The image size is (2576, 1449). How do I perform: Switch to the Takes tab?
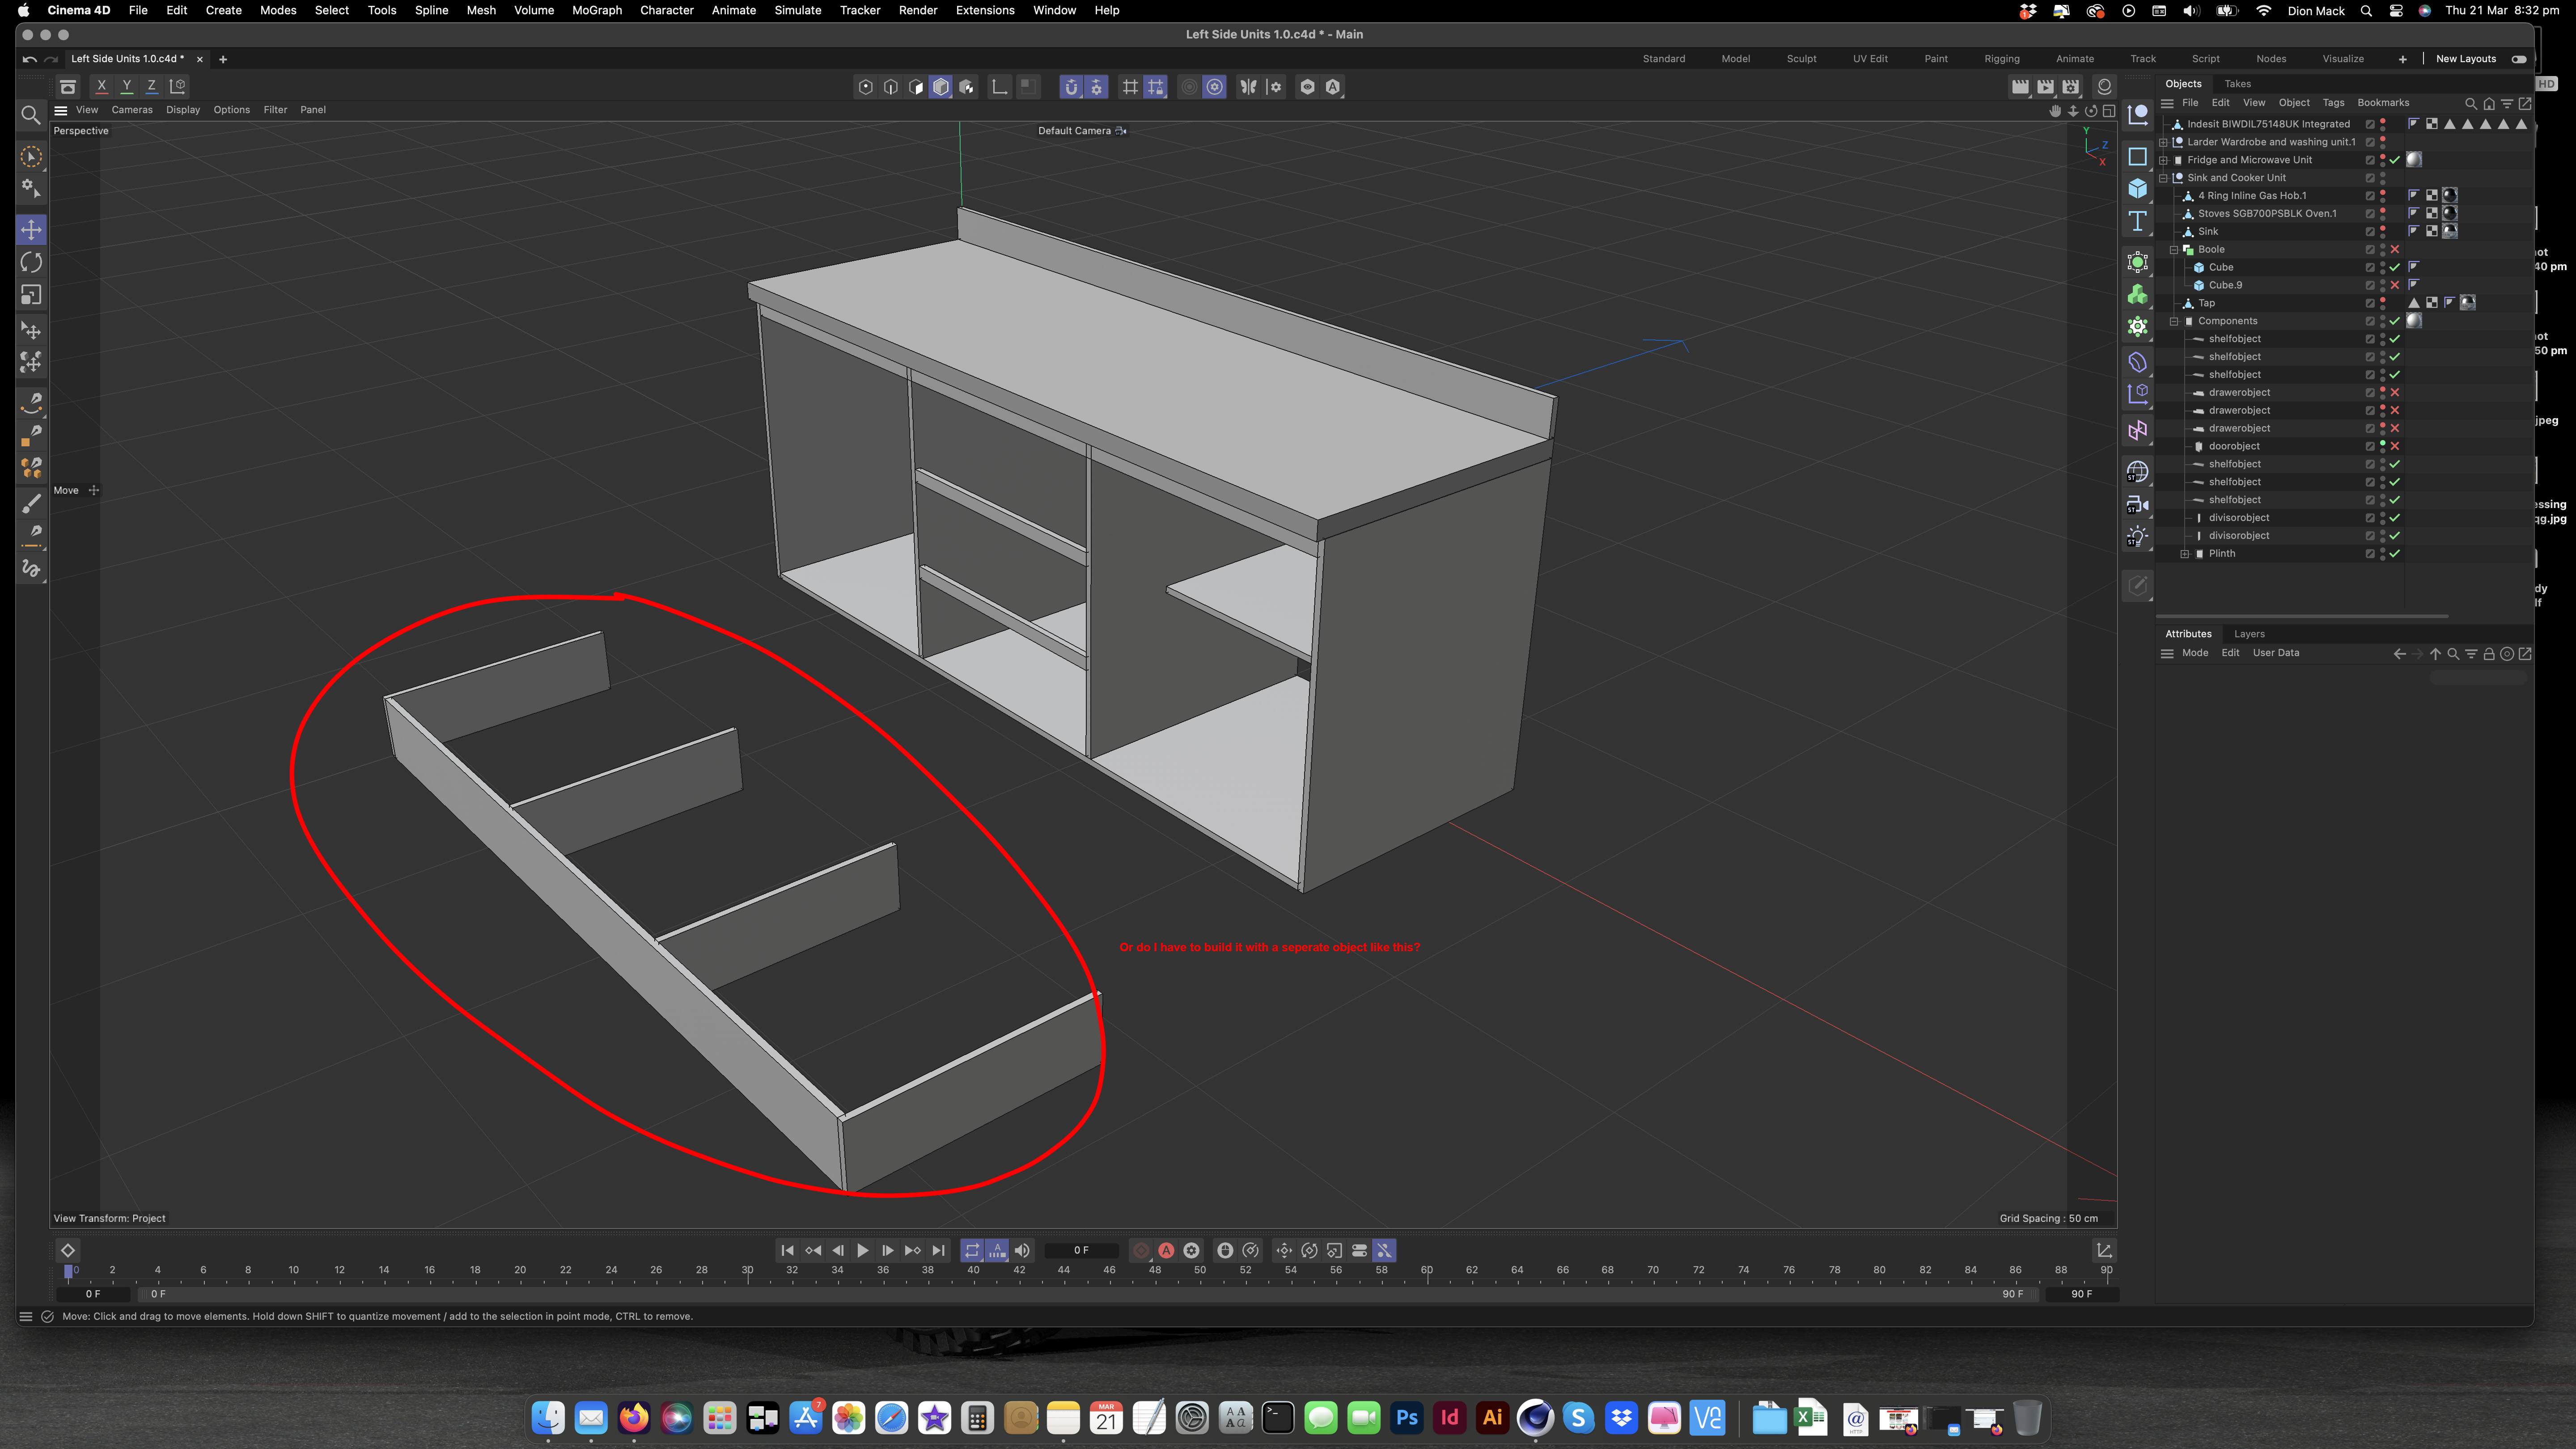click(2238, 84)
